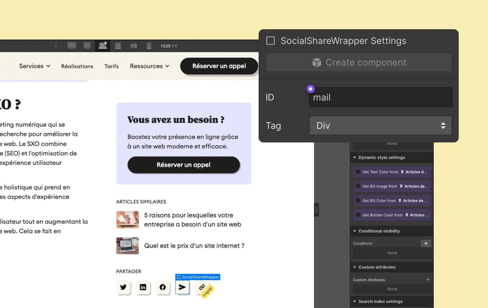Switch to mobile landscape breakpoint
488x308 pixels.
(133, 46)
